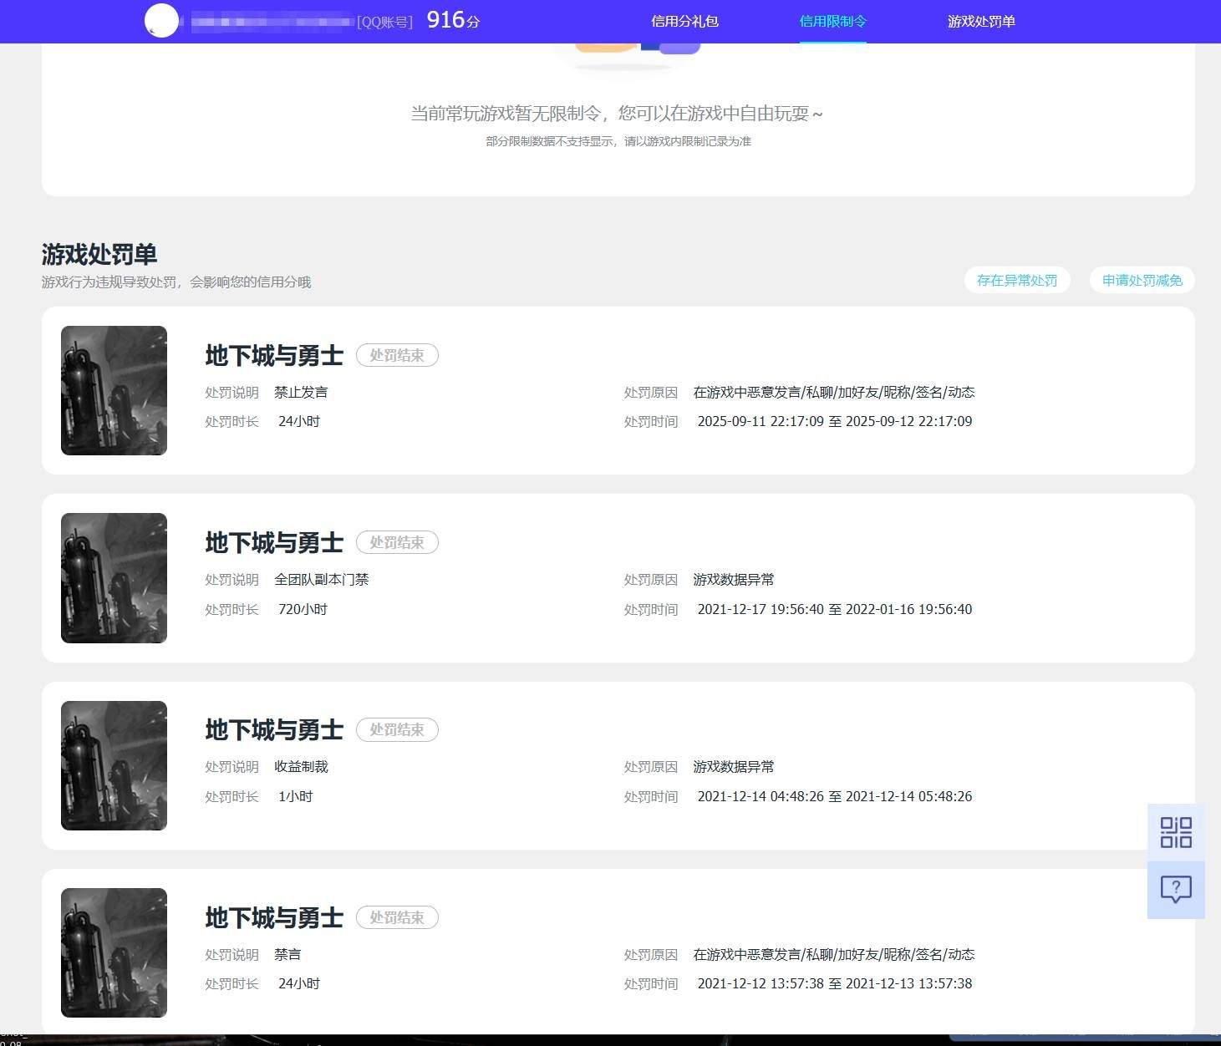Open the help question-mark chat icon
The height and width of the screenshot is (1046, 1221).
point(1176,890)
